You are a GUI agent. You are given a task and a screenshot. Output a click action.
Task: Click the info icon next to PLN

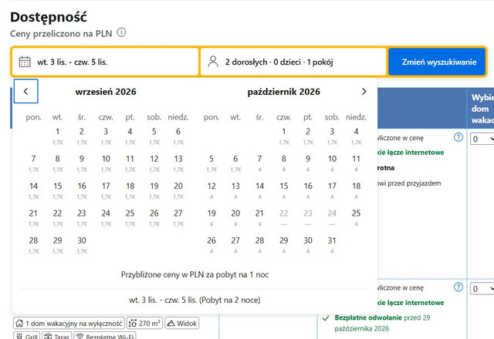pyautogui.click(x=122, y=32)
